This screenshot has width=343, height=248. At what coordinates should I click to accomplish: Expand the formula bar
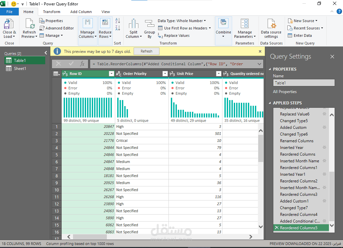[259, 64]
